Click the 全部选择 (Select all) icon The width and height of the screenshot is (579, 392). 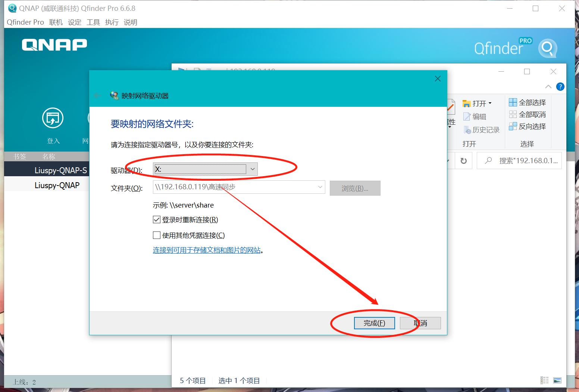[528, 102]
